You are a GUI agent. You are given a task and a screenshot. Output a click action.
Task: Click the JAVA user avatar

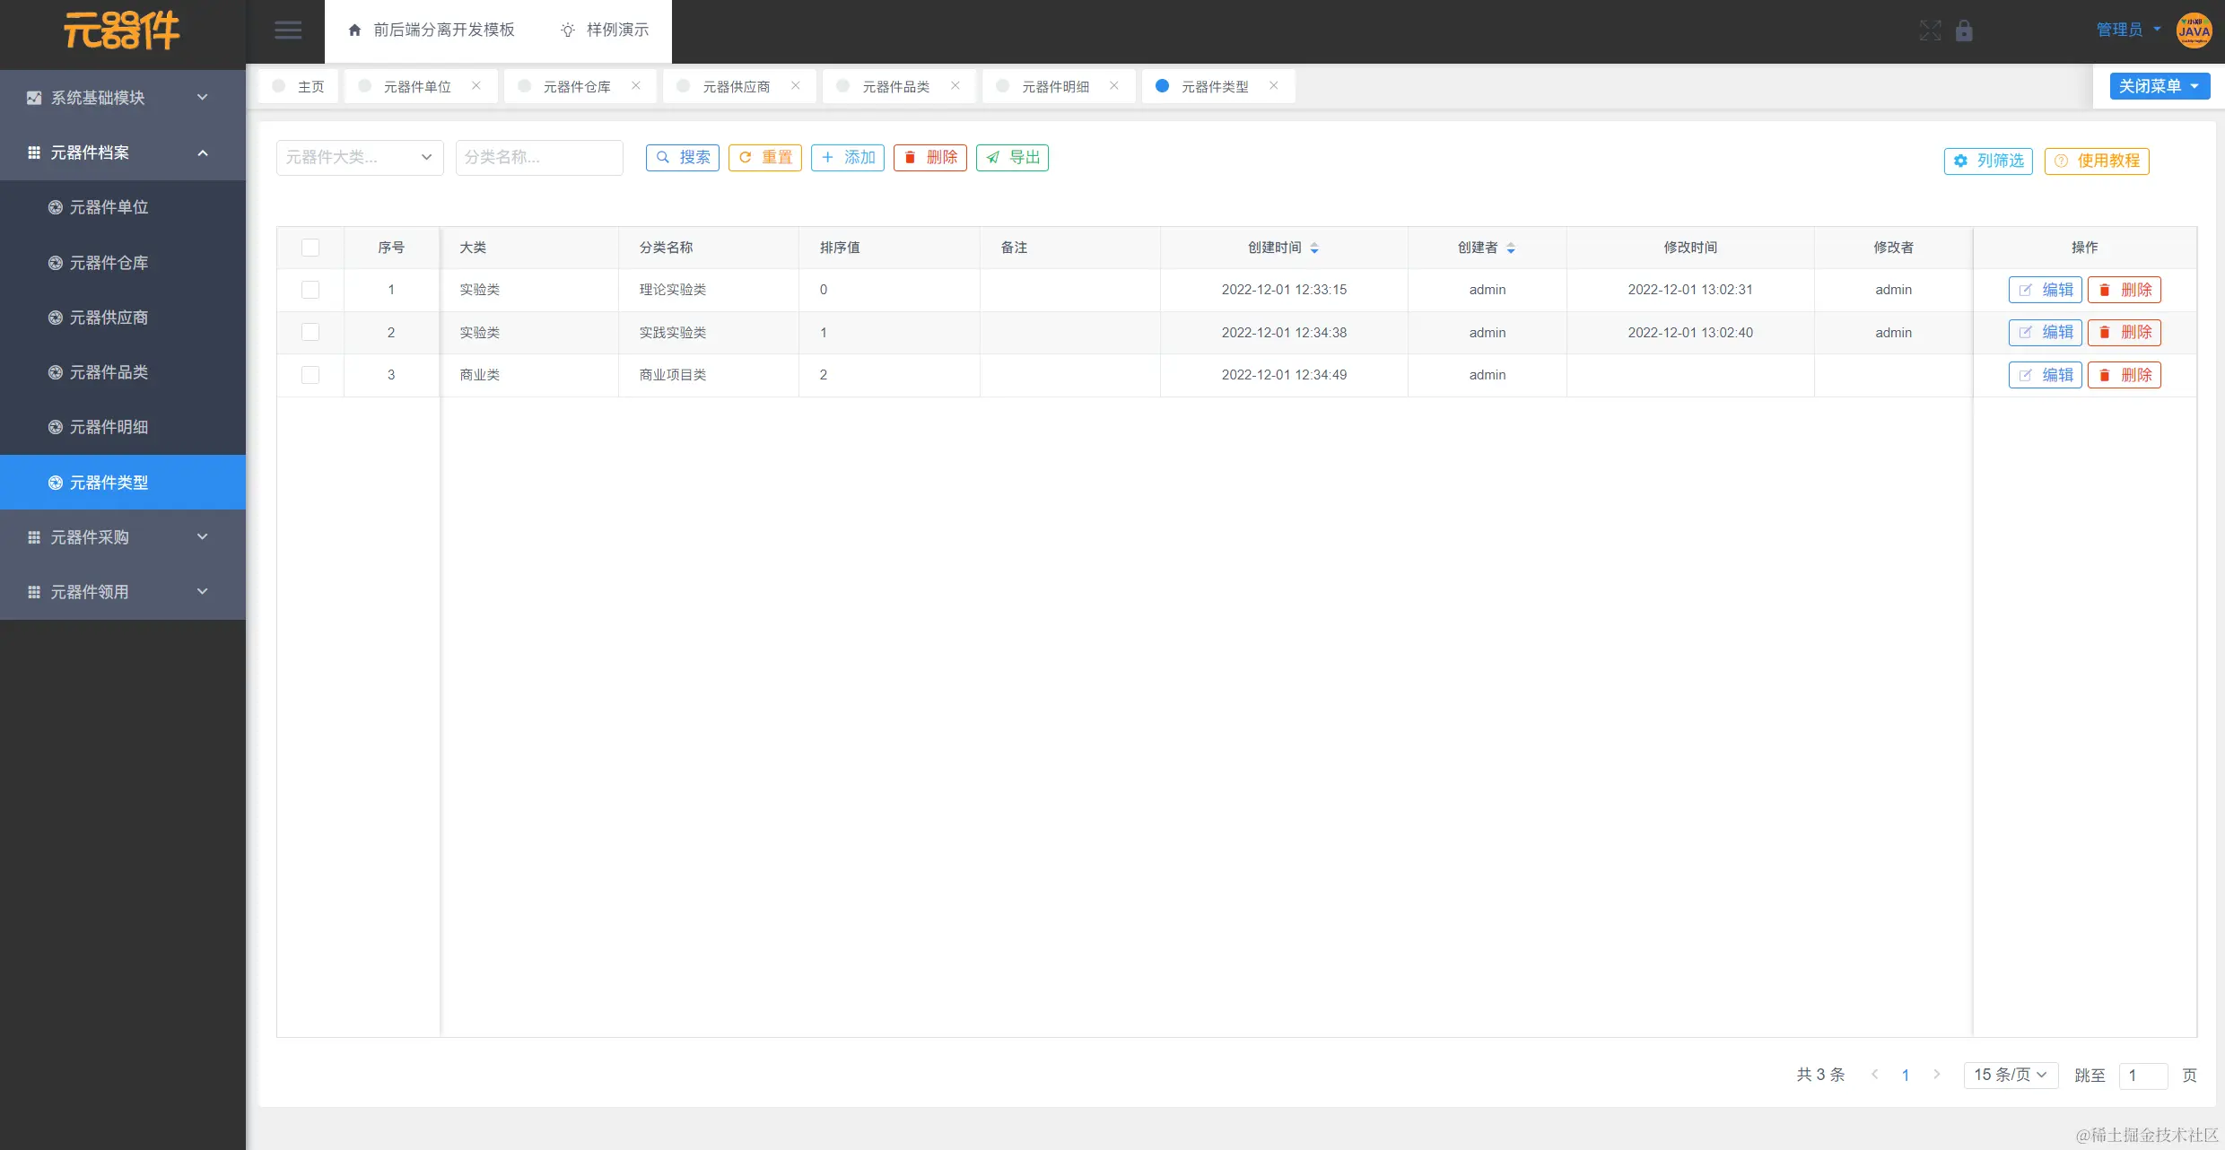2194,30
